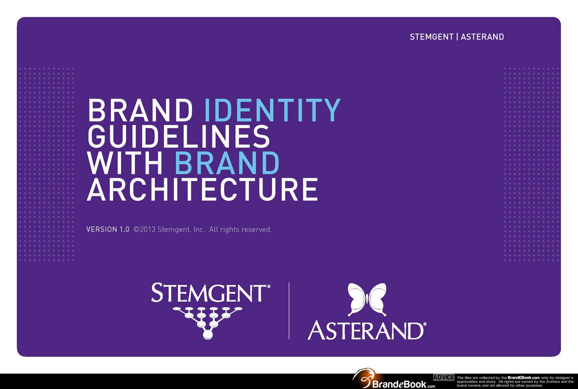Click the footer disclaimer about collected files
578x389 pixels.
[515, 382]
